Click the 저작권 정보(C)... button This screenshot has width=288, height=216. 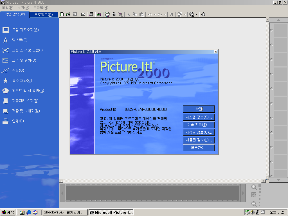[199, 132]
